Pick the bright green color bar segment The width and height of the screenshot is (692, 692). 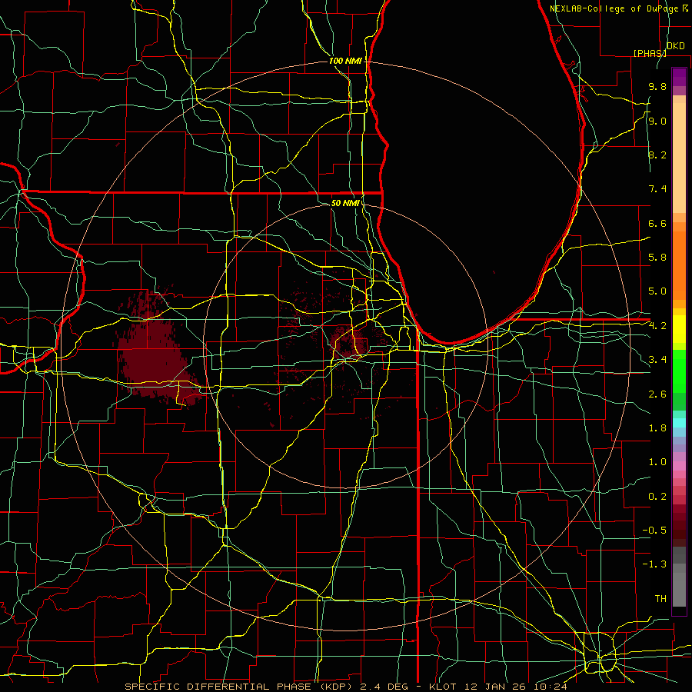[679, 371]
